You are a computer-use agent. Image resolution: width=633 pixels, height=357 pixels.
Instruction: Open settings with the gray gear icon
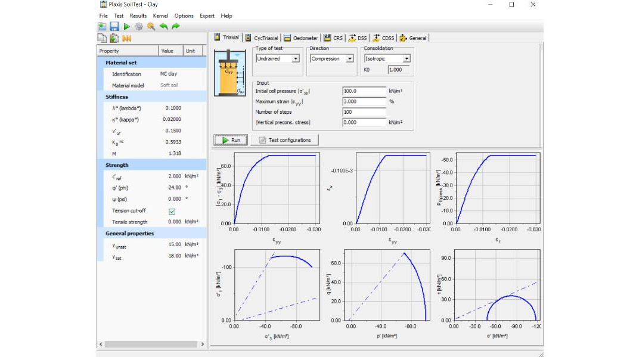(139, 27)
